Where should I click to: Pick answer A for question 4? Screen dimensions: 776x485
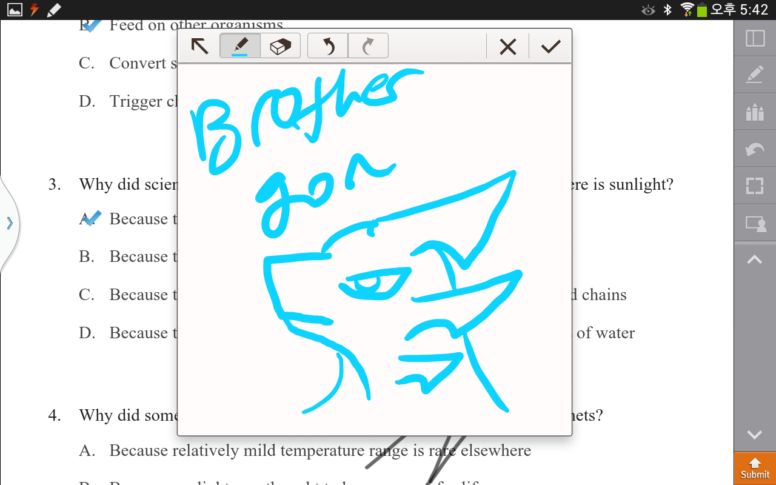click(x=87, y=450)
